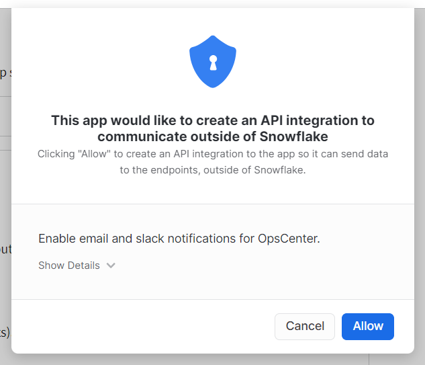This screenshot has width=425, height=365.
Task: Click the 'endpoints, outside of Snowflake' text line
Action: (x=213, y=170)
